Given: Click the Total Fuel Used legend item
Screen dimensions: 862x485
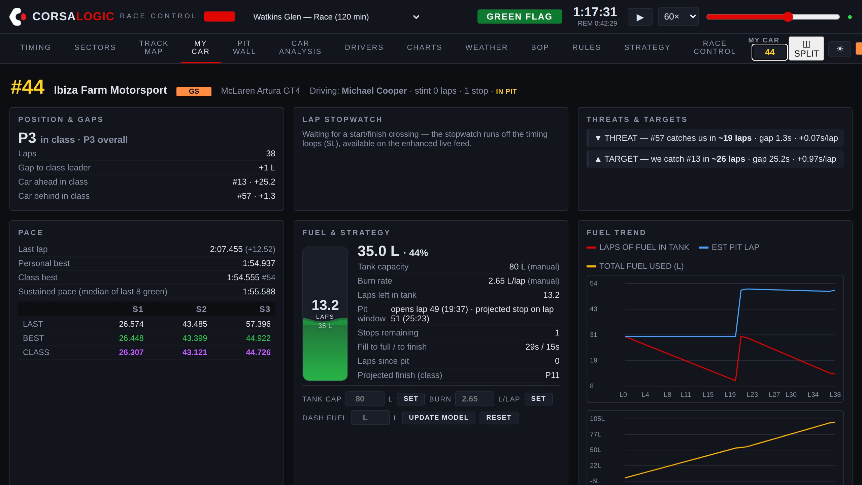Looking at the screenshot, I should (635, 266).
